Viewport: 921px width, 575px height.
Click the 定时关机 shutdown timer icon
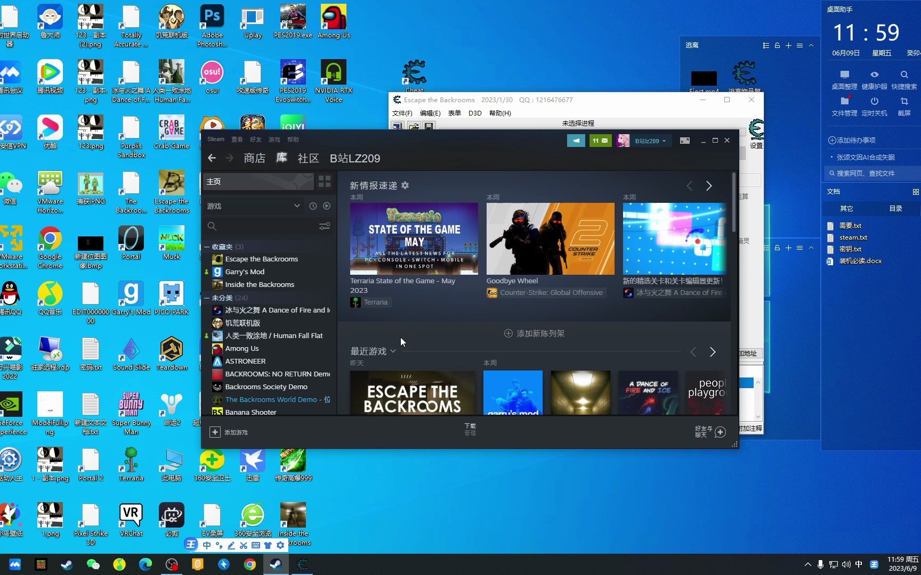[x=874, y=101]
